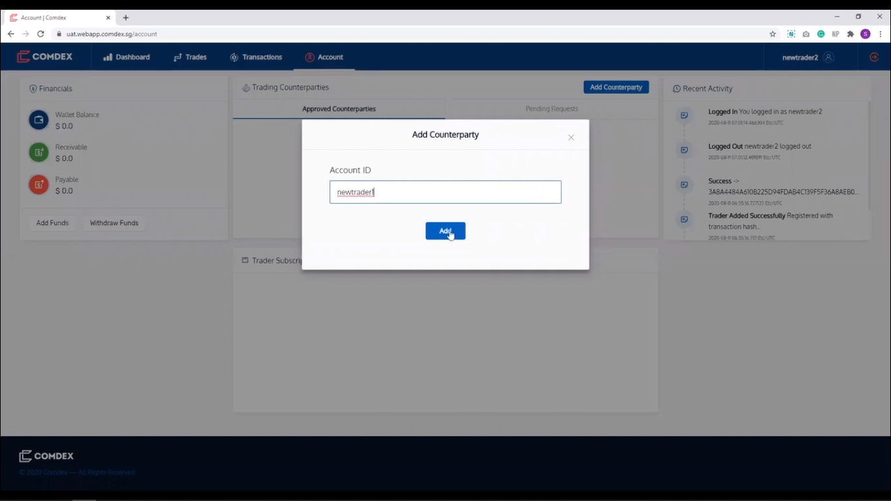Bookmark the page with the star icon
Screen dimensions: 891x501
pyautogui.click(x=773, y=34)
